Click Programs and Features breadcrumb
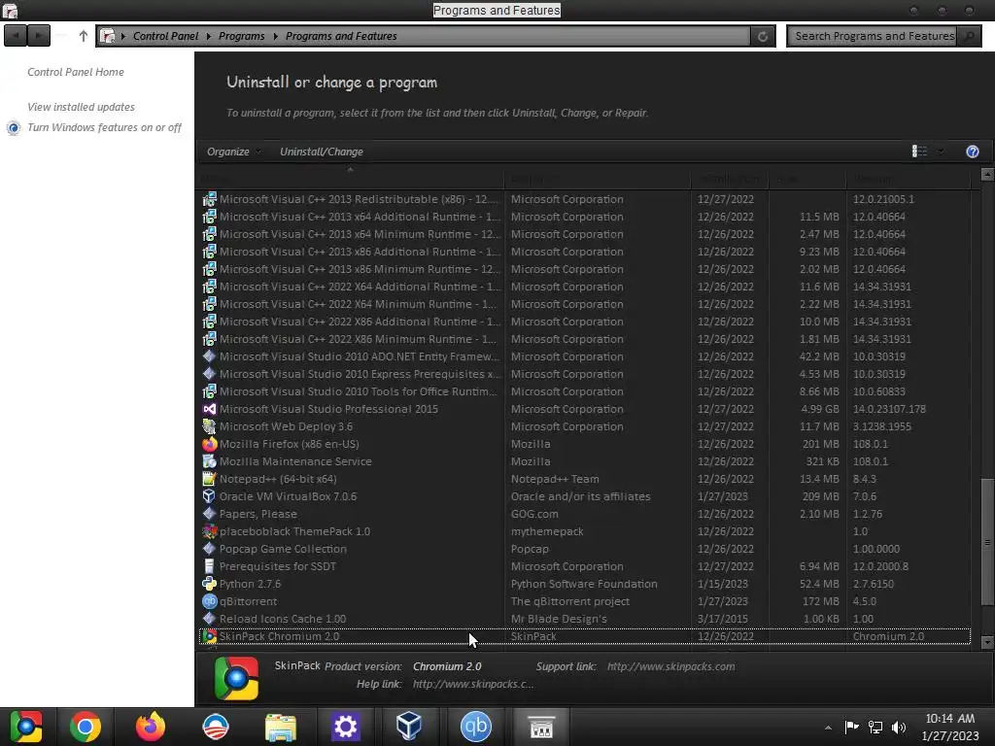The height and width of the screenshot is (746, 995). (341, 36)
